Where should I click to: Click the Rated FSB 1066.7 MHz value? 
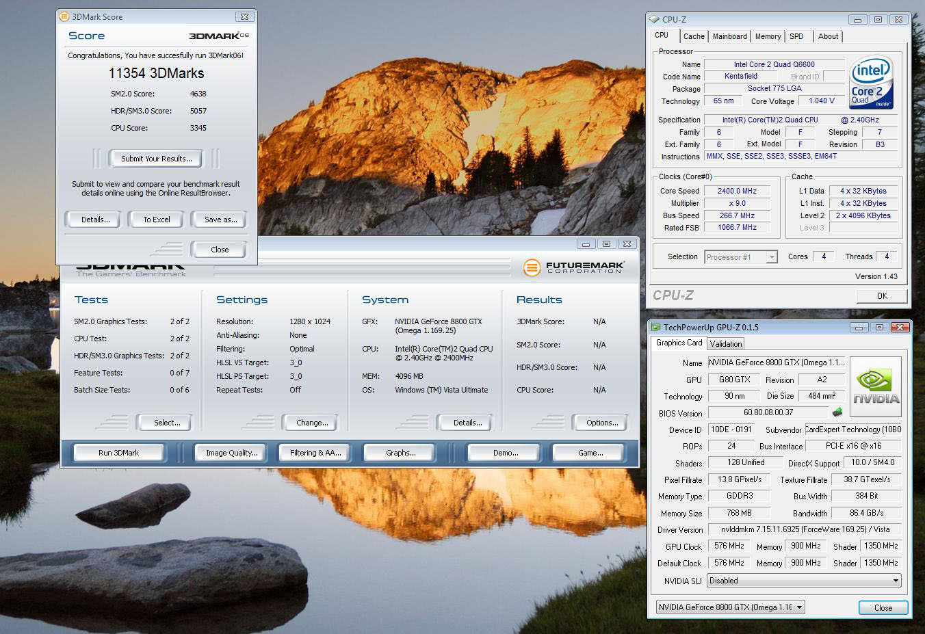click(x=737, y=227)
